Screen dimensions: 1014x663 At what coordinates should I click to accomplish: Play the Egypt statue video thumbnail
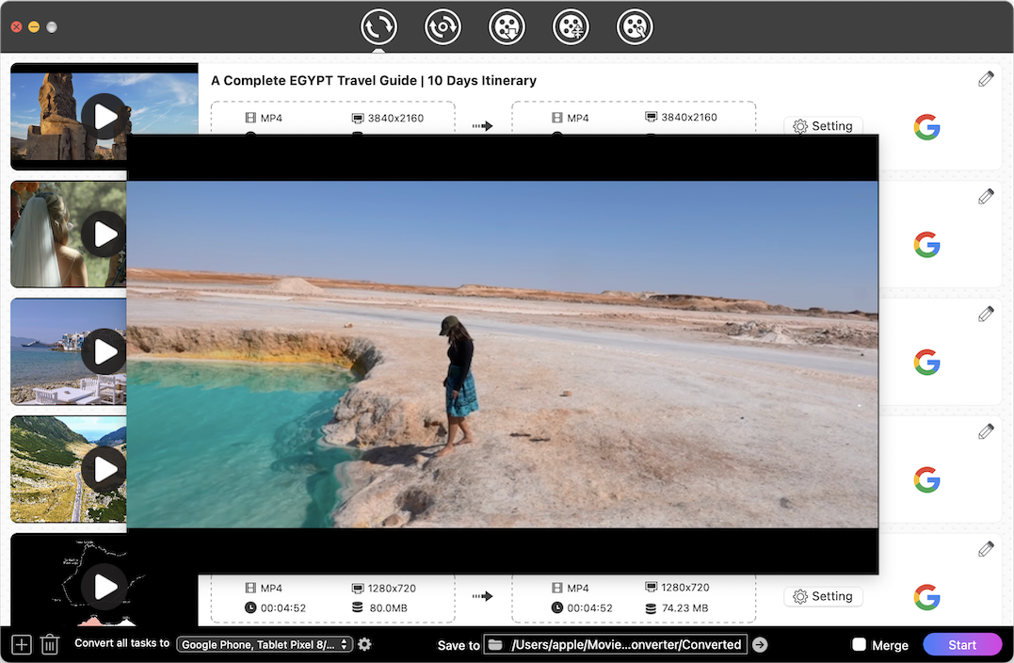click(x=104, y=117)
